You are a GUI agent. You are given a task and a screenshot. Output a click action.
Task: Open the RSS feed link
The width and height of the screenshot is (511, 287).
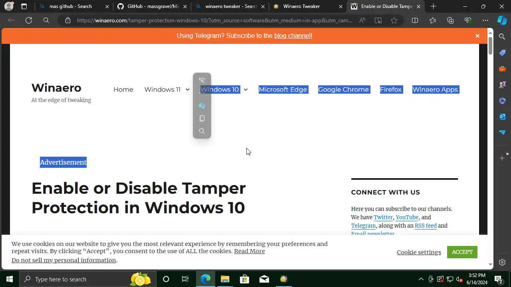point(426,226)
